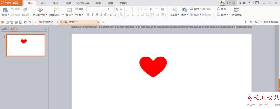This screenshot has height=109, width=280.
Task: Click the Reset (重置) button
Action: [x=79, y=9]
